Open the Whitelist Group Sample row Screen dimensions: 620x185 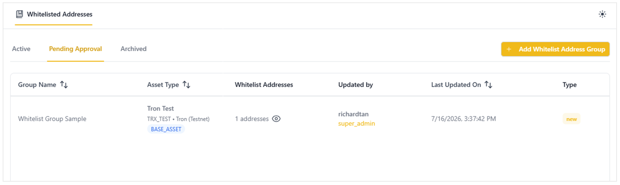click(x=310, y=119)
